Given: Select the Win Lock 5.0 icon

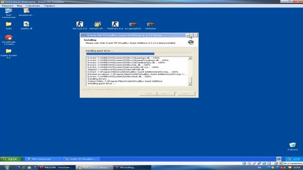Looking at the screenshot, I should coord(80,25).
